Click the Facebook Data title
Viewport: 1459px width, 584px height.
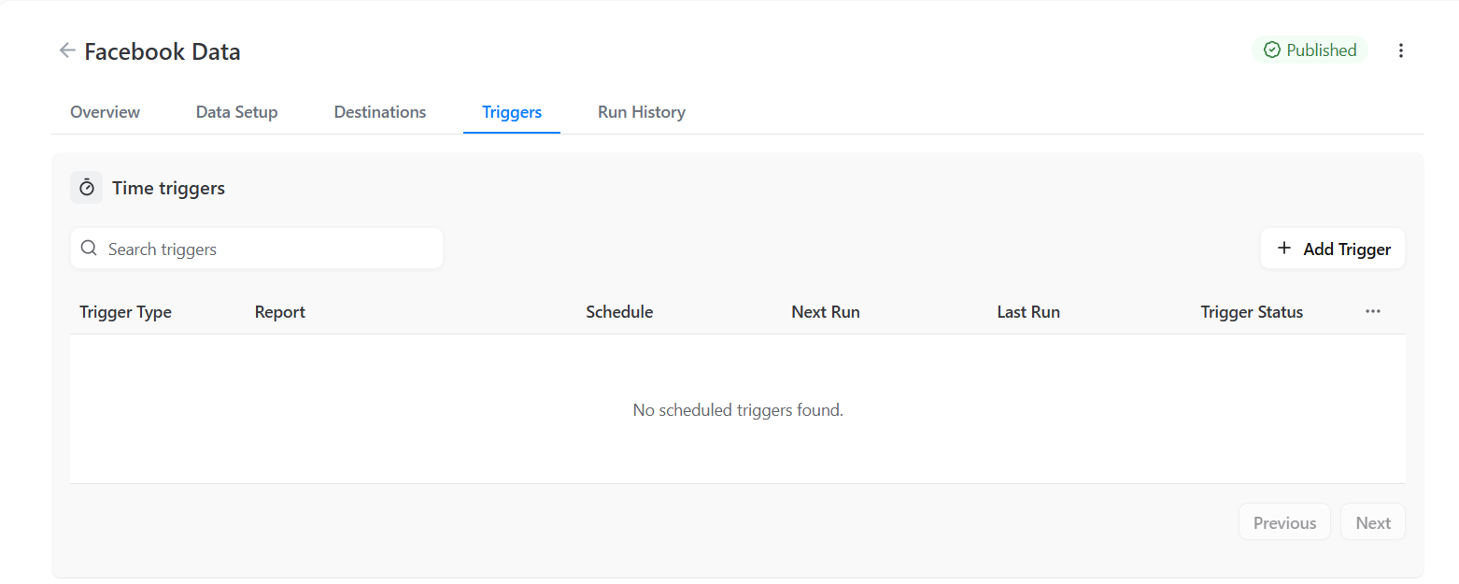[x=163, y=51]
